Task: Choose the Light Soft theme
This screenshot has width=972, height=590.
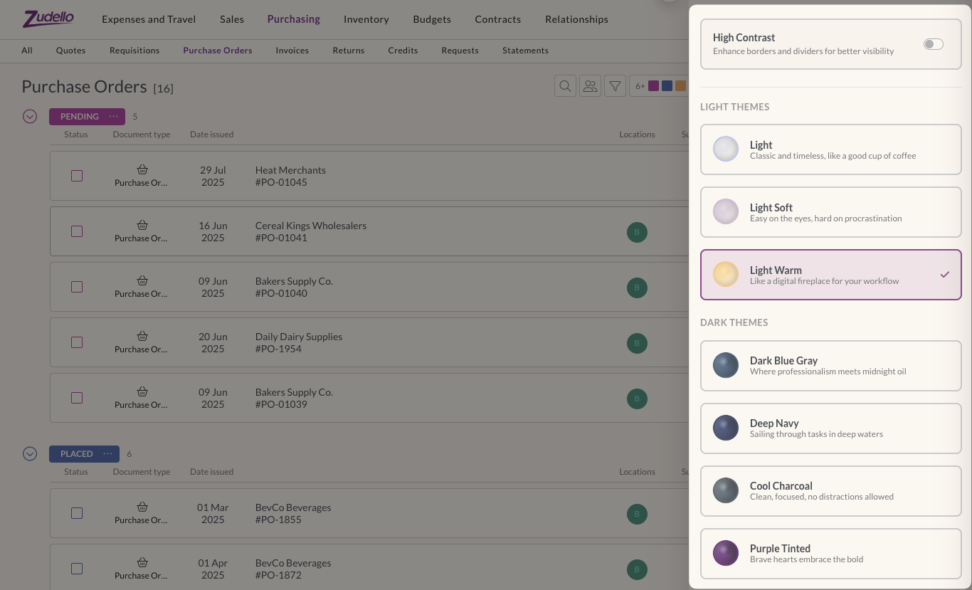Action: coord(830,212)
